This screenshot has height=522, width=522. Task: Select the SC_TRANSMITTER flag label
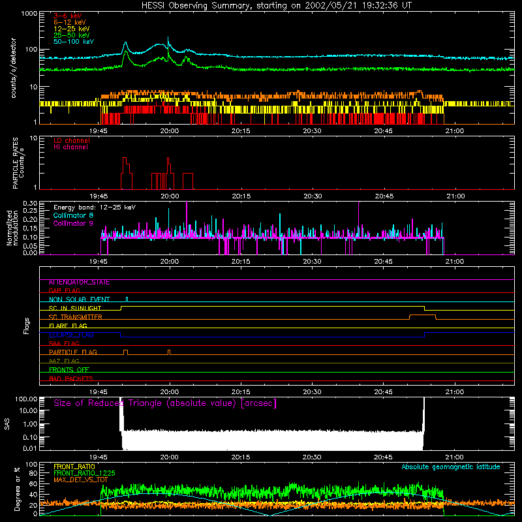point(75,317)
